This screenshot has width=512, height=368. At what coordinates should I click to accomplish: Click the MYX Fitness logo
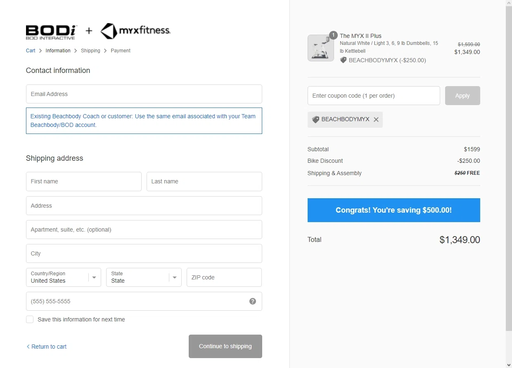pos(135,31)
